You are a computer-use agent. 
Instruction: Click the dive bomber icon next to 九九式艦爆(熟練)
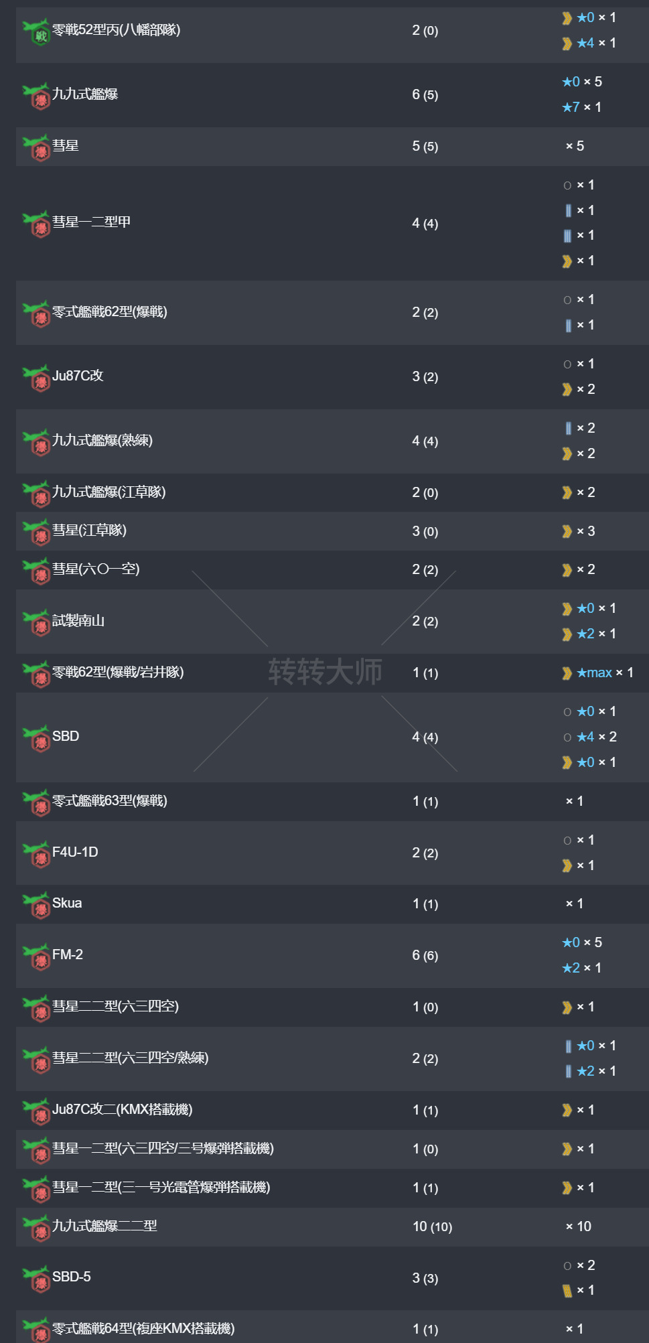(37, 442)
